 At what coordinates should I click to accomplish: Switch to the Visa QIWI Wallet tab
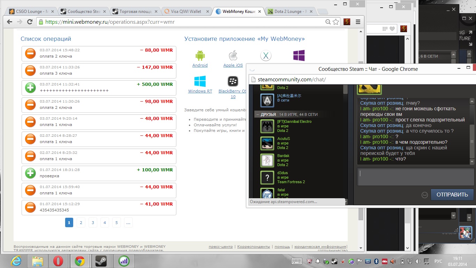(x=186, y=11)
